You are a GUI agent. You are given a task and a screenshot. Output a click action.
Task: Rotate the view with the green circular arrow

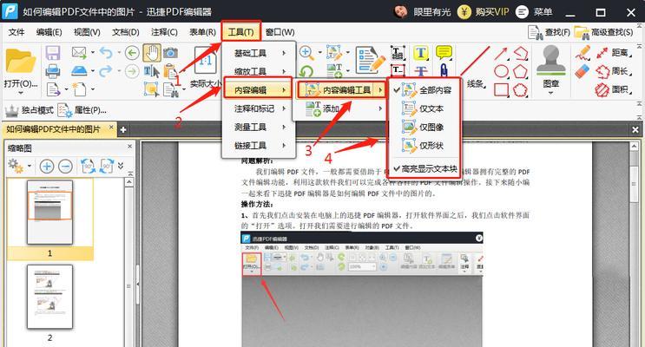306,71
